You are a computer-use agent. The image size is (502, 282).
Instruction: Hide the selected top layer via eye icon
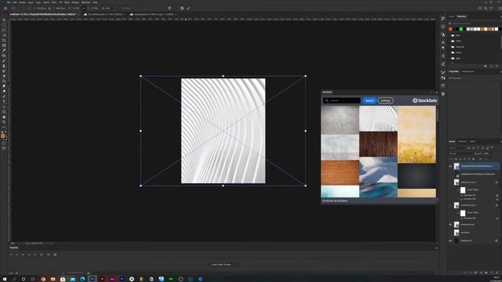tap(450, 166)
